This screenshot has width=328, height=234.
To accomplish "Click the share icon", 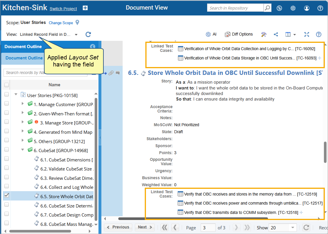I will (x=276, y=34).
